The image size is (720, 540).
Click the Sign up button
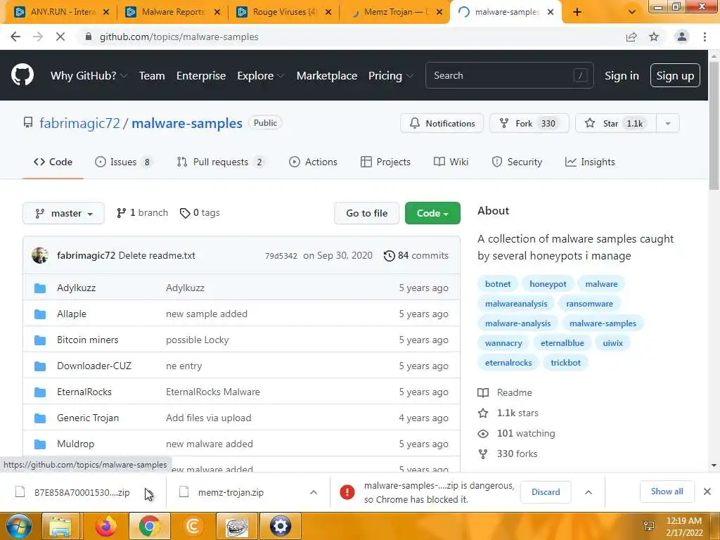(675, 75)
